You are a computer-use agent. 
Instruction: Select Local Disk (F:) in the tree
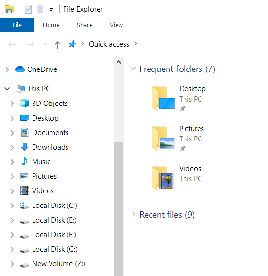point(54,235)
